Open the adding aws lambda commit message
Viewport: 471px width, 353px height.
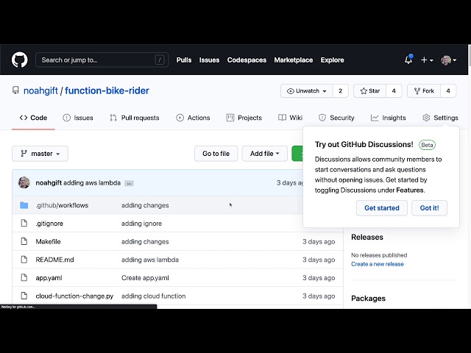(x=92, y=183)
